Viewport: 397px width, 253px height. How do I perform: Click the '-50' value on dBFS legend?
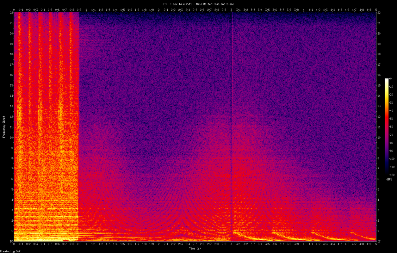[x=391, y=119]
